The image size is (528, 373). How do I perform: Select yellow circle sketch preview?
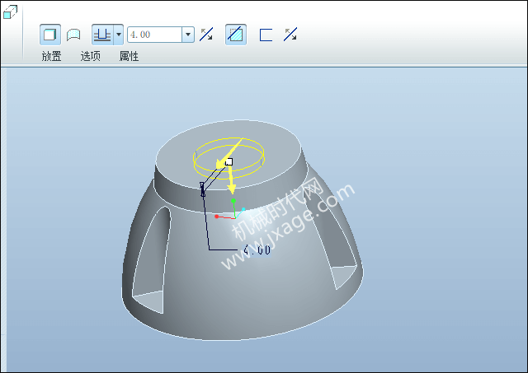[229, 157]
